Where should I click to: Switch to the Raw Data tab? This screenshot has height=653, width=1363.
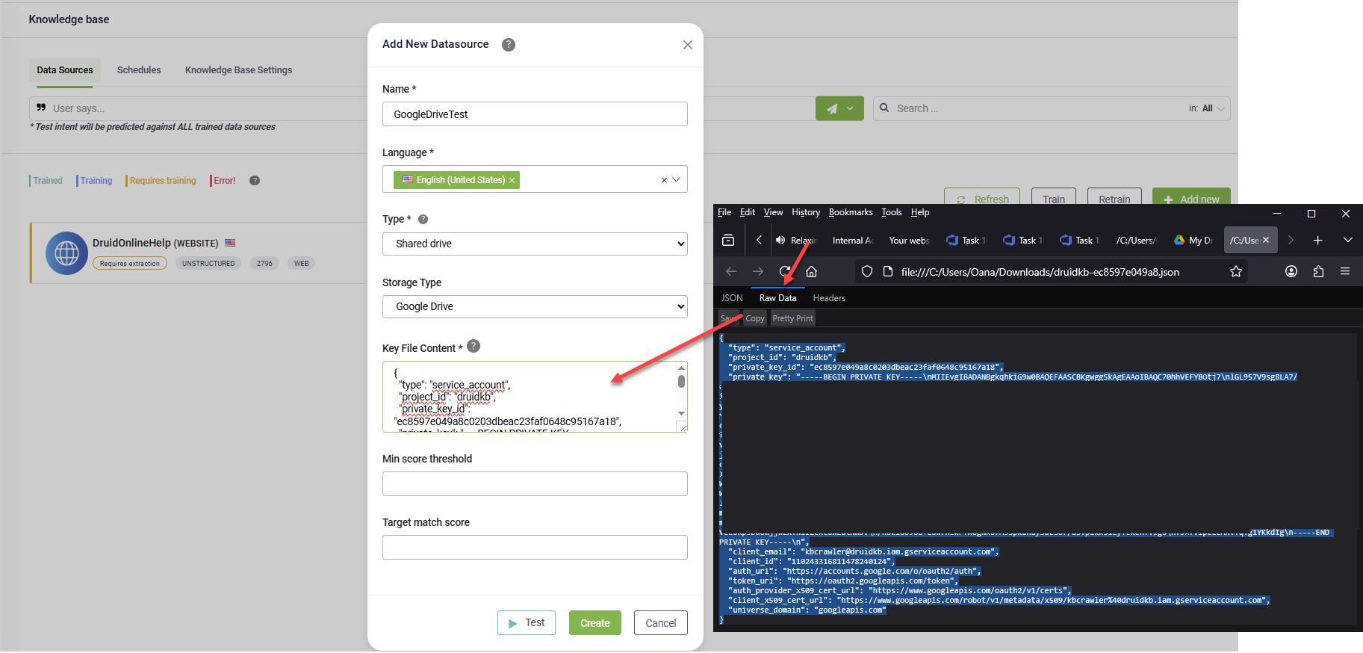point(777,298)
